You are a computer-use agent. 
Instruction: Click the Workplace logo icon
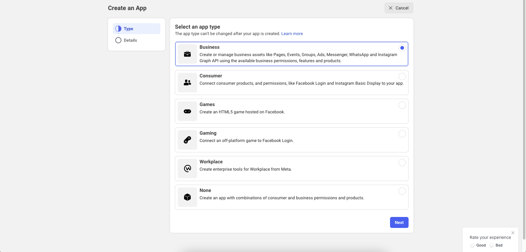(187, 169)
